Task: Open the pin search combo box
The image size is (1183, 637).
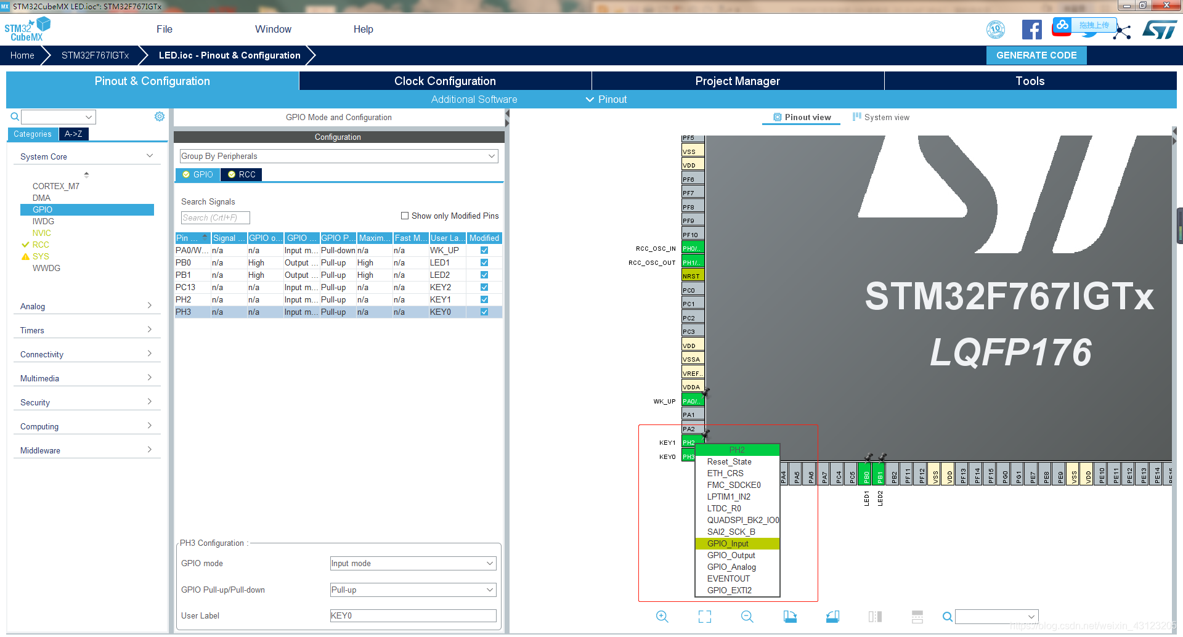Action: pos(996,617)
